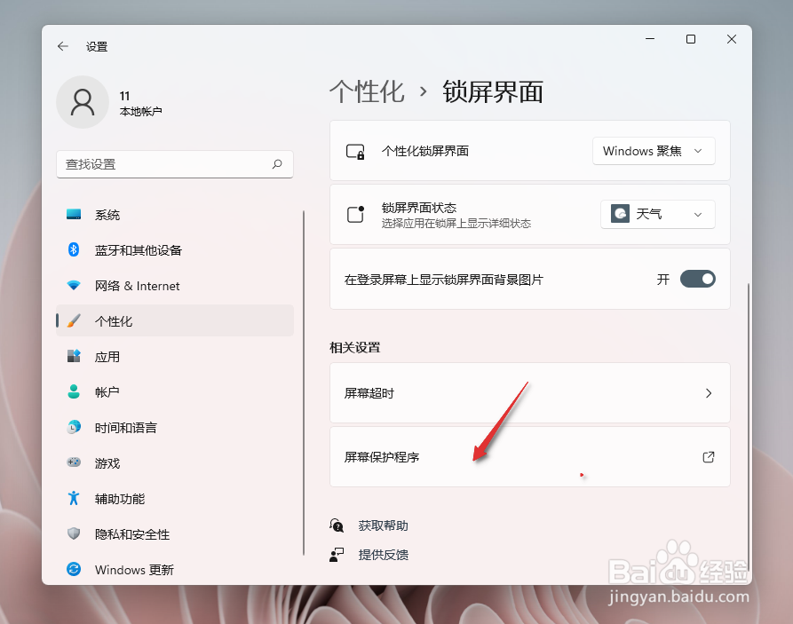The image size is (793, 624).
Task: Click the 隐私和安全性 shield icon
Action: point(74,533)
